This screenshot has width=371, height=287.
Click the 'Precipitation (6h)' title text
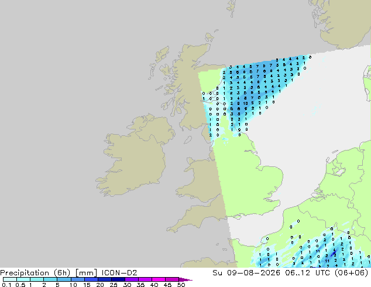coord(35,273)
